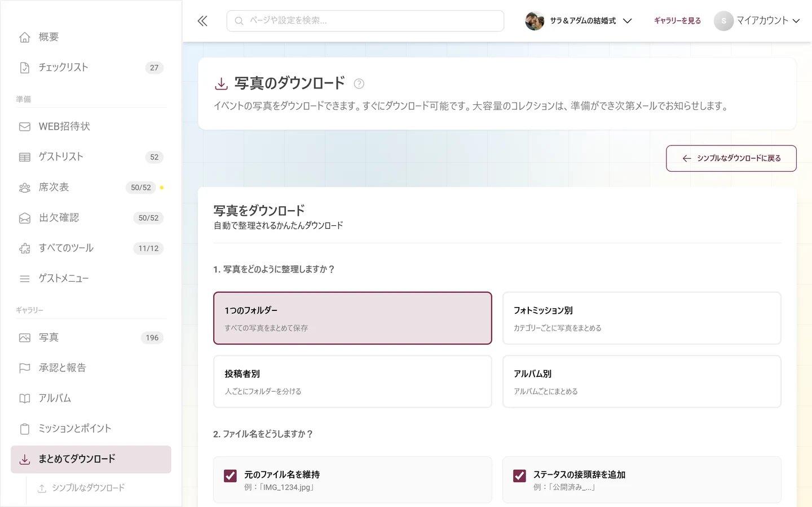Open the サラ&アダムの結婚式 event dropdown

(579, 21)
